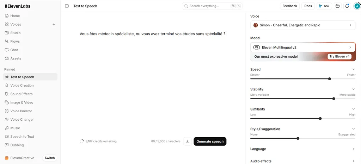Open the user account avatar

pyautogui.click(x=357, y=6)
